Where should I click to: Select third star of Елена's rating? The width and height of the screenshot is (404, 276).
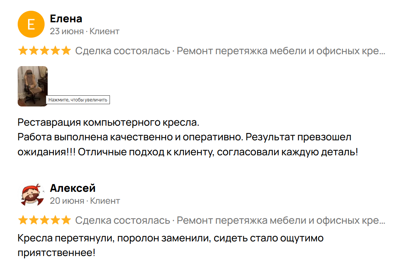(45, 50)
